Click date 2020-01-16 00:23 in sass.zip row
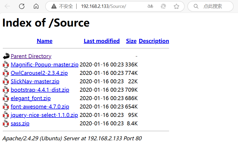The width and height of the screenshot is (238, 155). tap(102, 123)
